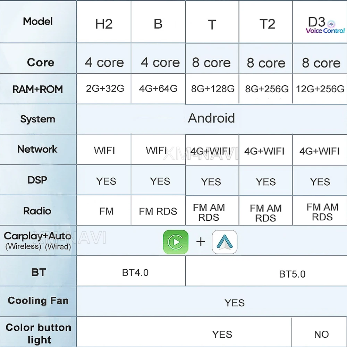Image resolution: width=347 pixels, height=347 pixels.
Task: Click the 12G+256G memory cell
Action: 320,89
